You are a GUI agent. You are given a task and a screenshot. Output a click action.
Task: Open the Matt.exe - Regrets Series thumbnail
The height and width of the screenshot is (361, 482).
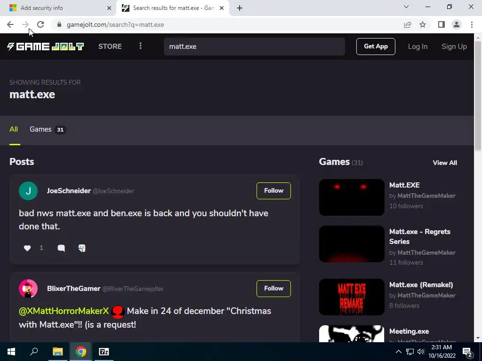pyautogui.click(x=352, y=244)
